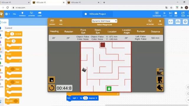Click the black stop square in playground
This screenshot has width=189, height=106.
pos(51,80)
